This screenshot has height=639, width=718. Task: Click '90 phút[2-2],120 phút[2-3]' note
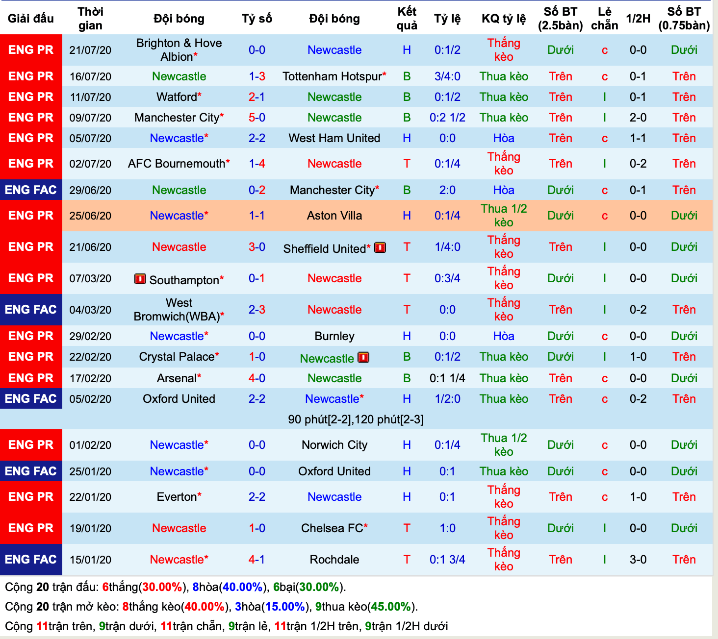356,419
